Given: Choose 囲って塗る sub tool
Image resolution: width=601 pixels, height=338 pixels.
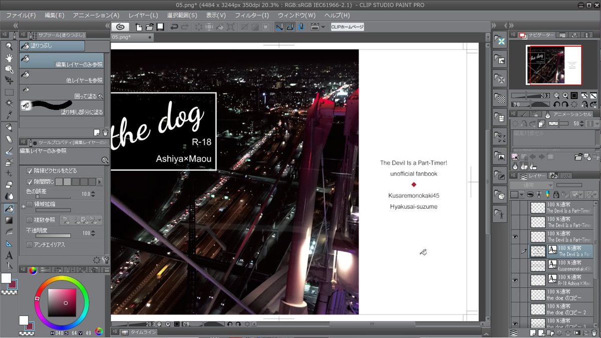Looking at the screenshot, I should point(62,92).
